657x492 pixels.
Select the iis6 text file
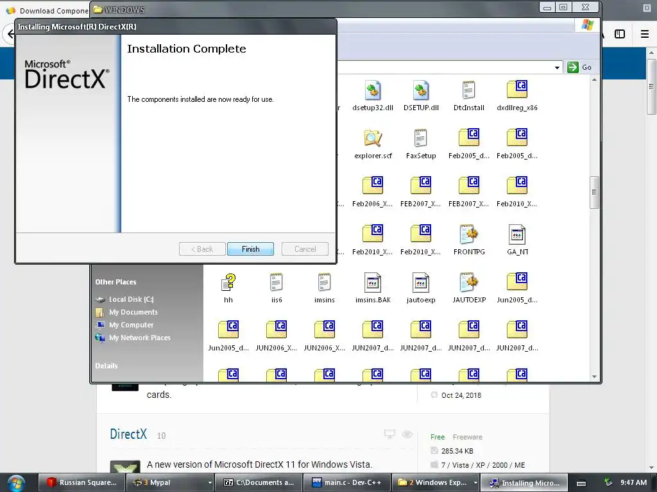[276, 283]
